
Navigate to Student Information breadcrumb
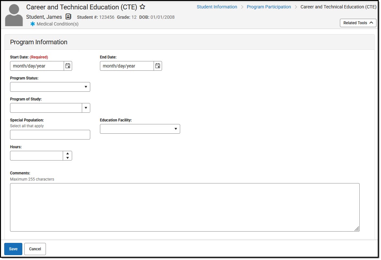pyautogui.click(x=217, y=6)
